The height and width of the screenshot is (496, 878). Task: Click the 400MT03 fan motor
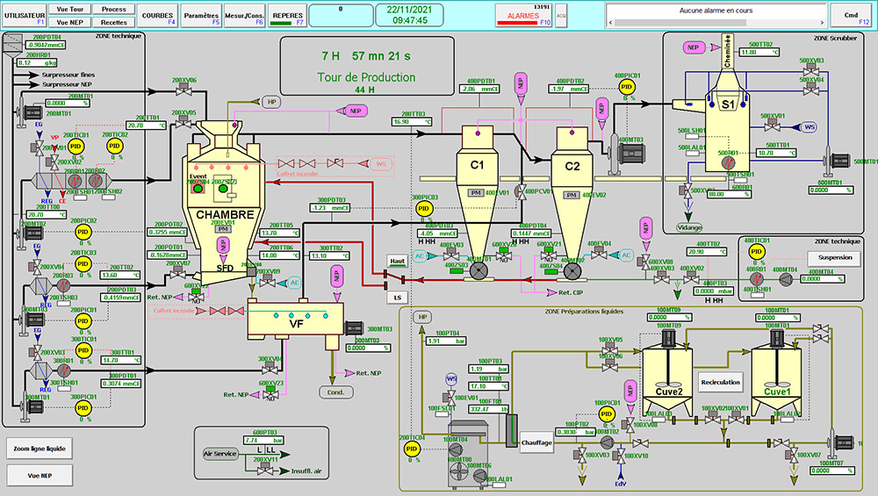tap(626, 154)
